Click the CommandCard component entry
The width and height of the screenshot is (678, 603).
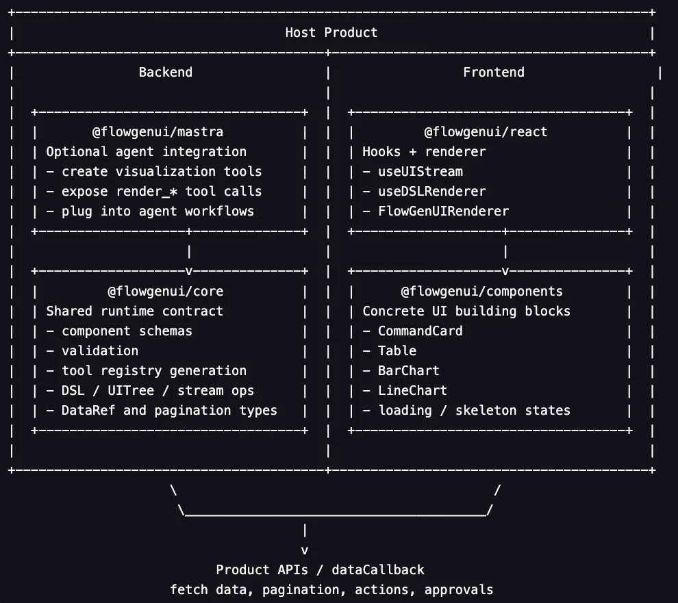pyautogui.click(x=420, y=331)
